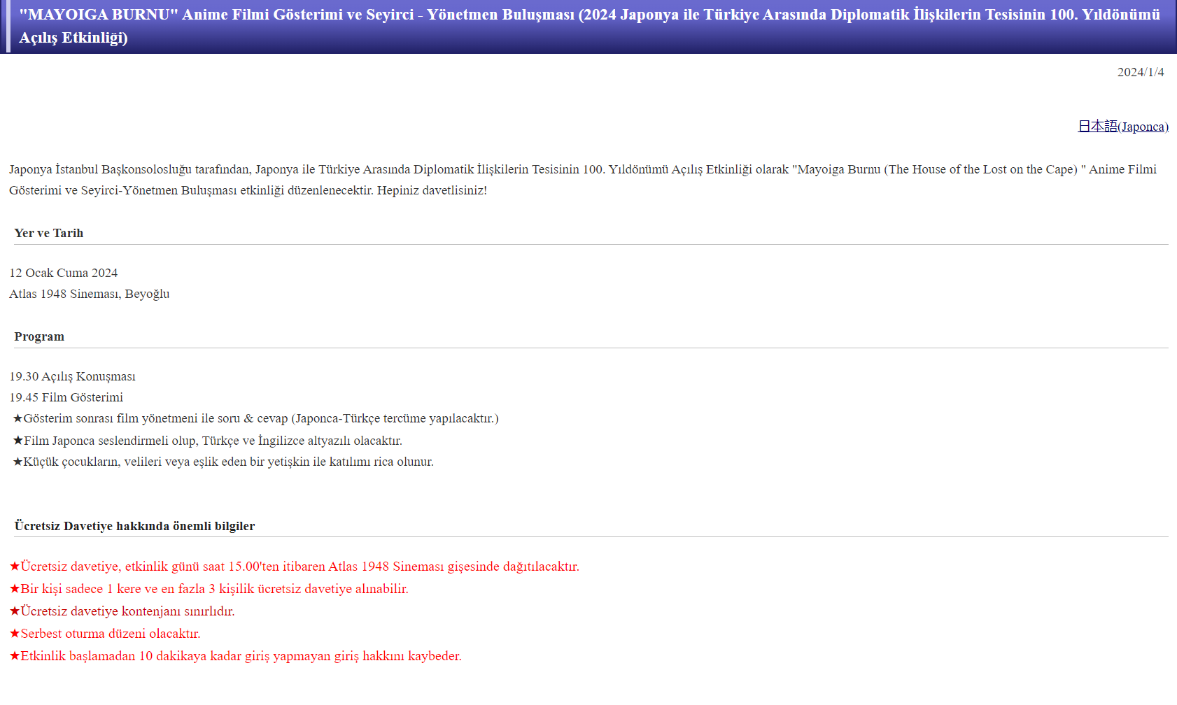Click the black star before "Gösterim sonrası"
Viewport: 1177px width, 705px height.
[x=17, y=418]
